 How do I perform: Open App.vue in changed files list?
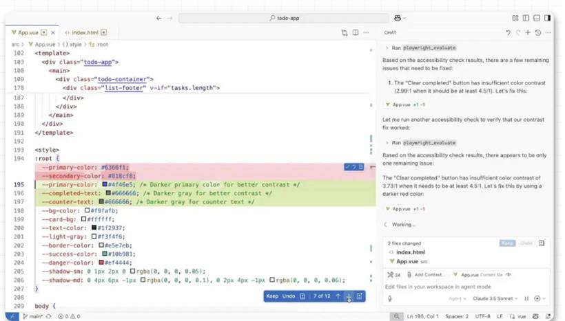[x=407, y=262]
